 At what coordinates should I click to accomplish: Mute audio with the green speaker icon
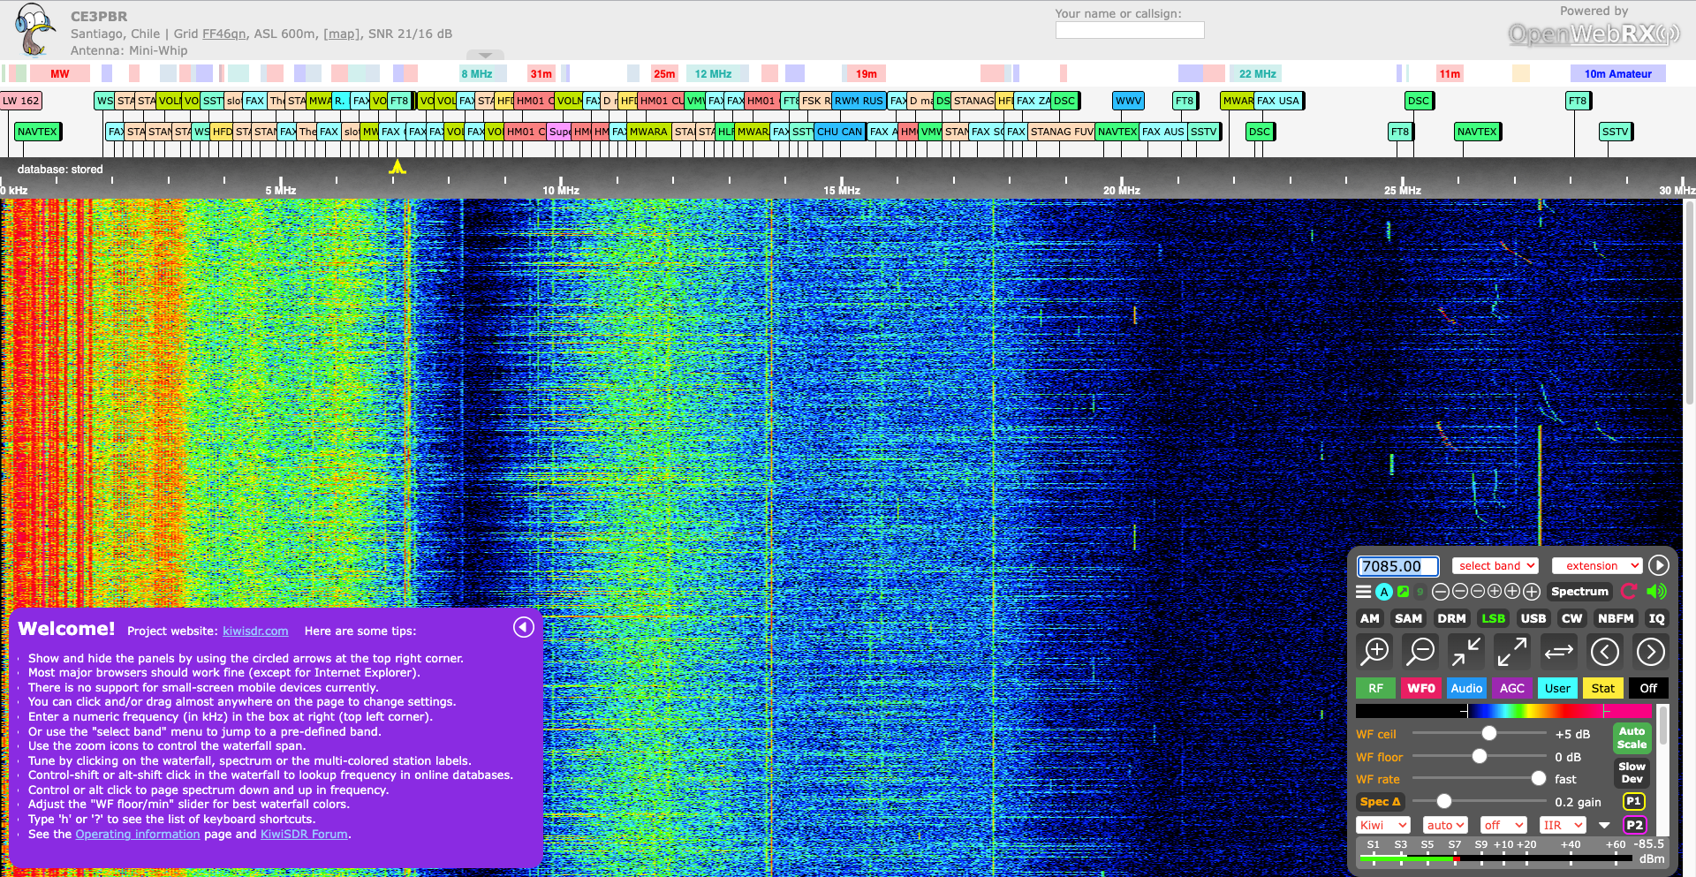pos(1657,592)
